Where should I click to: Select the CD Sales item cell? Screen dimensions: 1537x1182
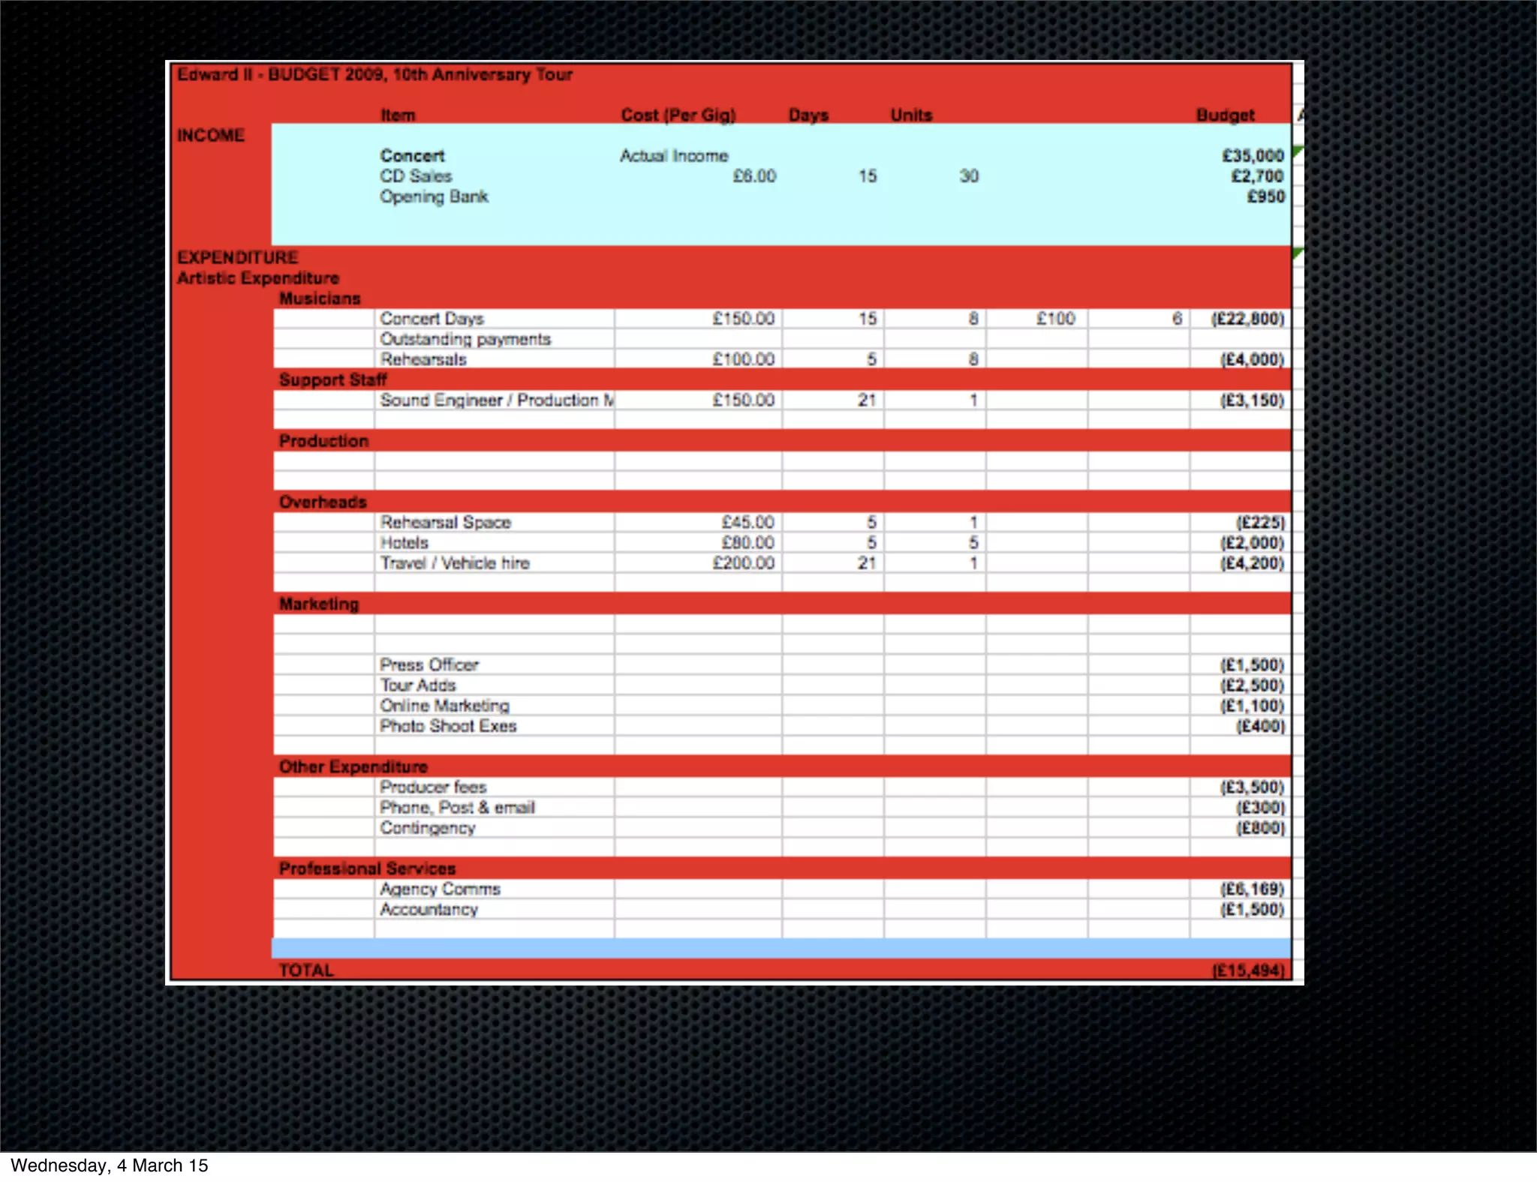(x=416, y=176)
